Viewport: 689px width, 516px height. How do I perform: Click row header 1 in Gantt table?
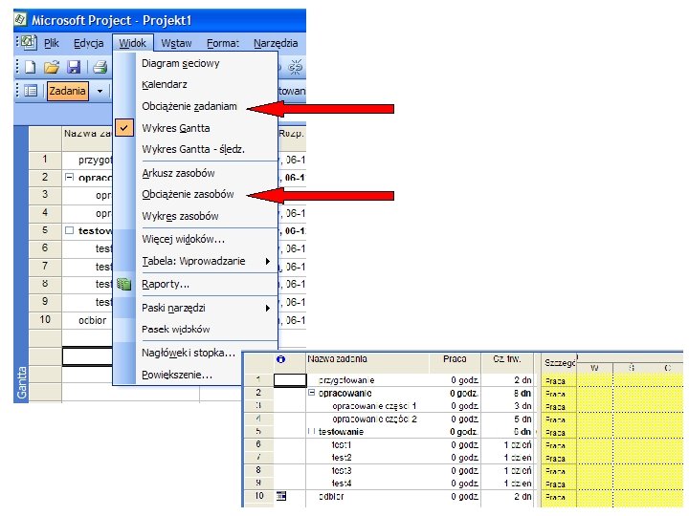pos(45,160)
